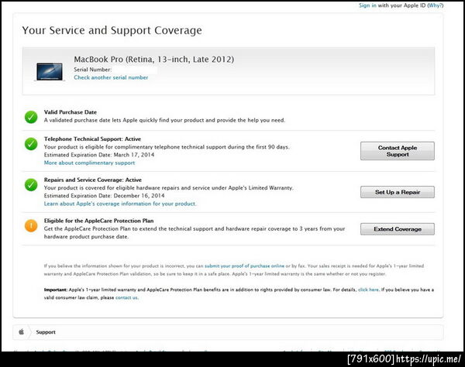Open More about complimentary support link
465x367 pixels.
89,163
